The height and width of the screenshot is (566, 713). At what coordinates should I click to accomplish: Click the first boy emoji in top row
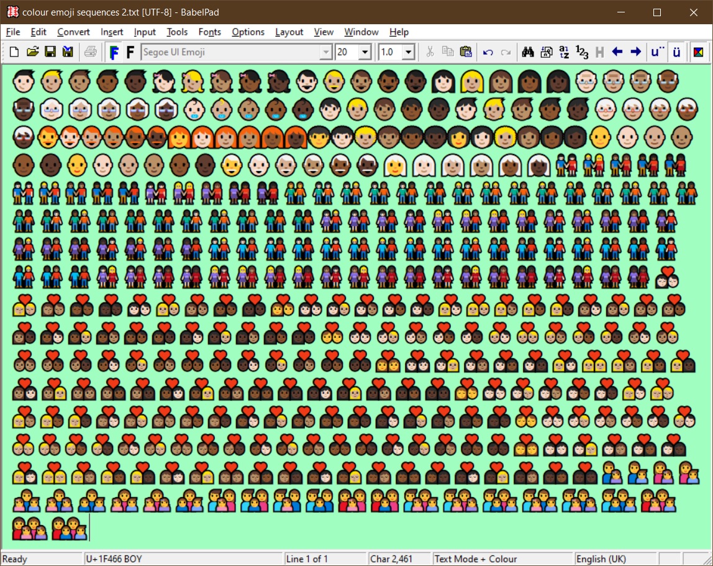coord(23,81)
